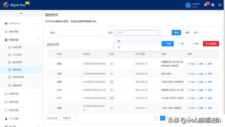225x127 pixels.
Task: Click the previous page arrow in pagination
Action: coord(156,118)
